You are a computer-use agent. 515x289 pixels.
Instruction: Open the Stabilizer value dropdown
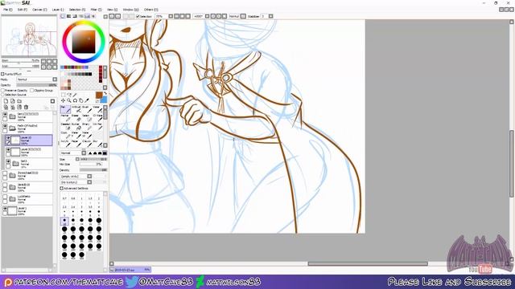pyautogui.click(x=270, y=16)
